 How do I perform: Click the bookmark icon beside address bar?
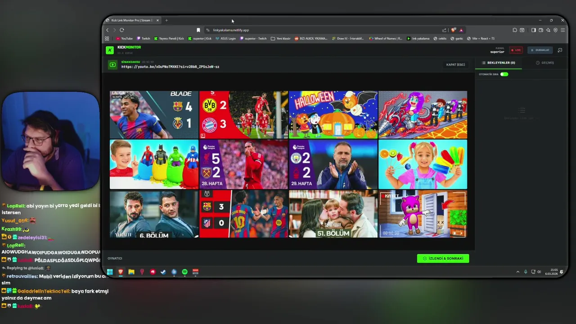(x=198, y=30)
